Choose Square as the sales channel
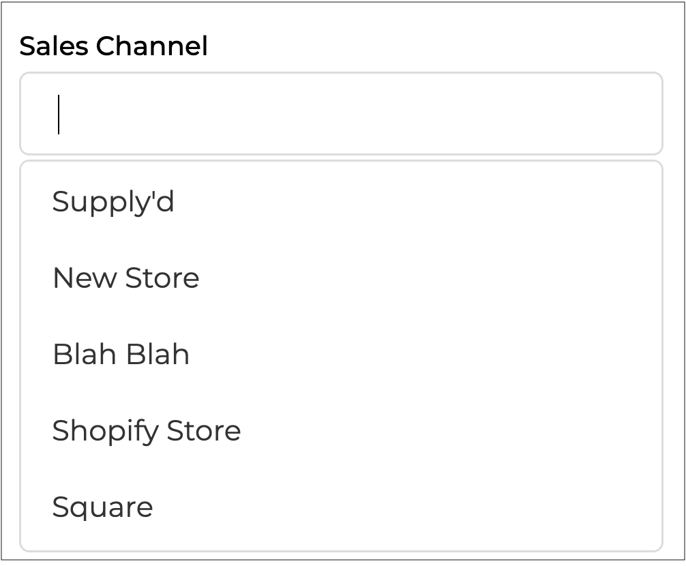This screenshot has height=566, width=686. (102, 507)
